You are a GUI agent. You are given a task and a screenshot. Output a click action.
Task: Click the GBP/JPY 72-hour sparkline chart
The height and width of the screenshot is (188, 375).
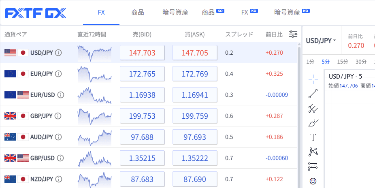94,116
